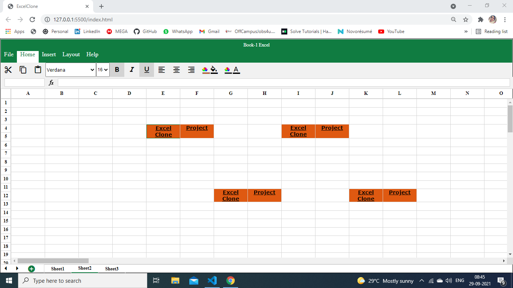Select the 'Project' cell in column L
The image size is (513, 288).
[x=400, y=195]
